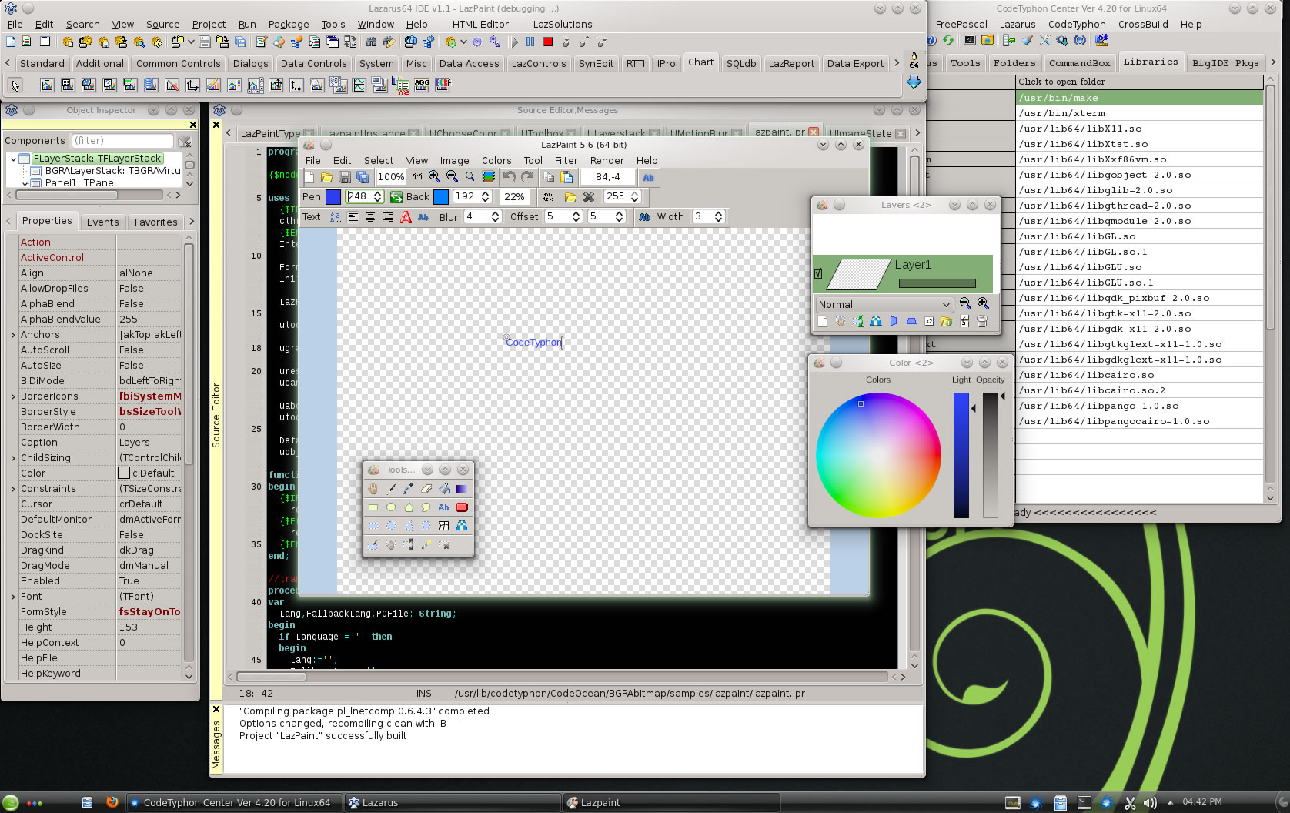Click Lazarus Save file floppy icon
1290x813 pixels.
point(205,42)
